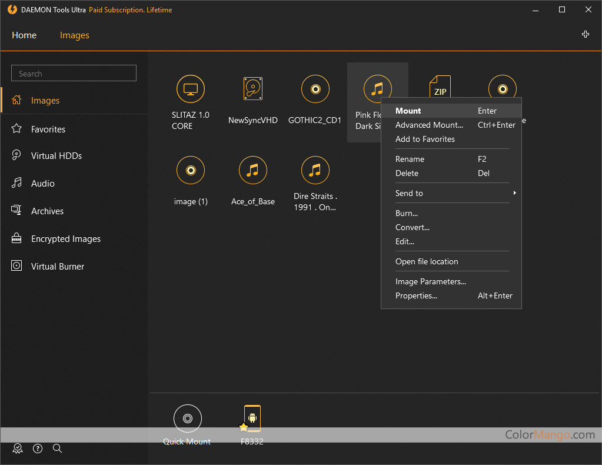Open the Virtual HDDs sidebar label
Viewport: 602px width, 465px height.
(x=56, y=156)
